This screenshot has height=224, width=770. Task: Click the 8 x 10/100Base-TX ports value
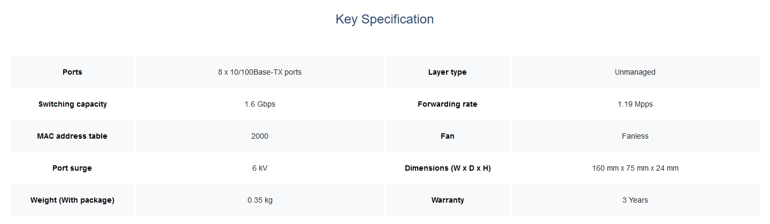pyautogui.click(x=260, y=72)
